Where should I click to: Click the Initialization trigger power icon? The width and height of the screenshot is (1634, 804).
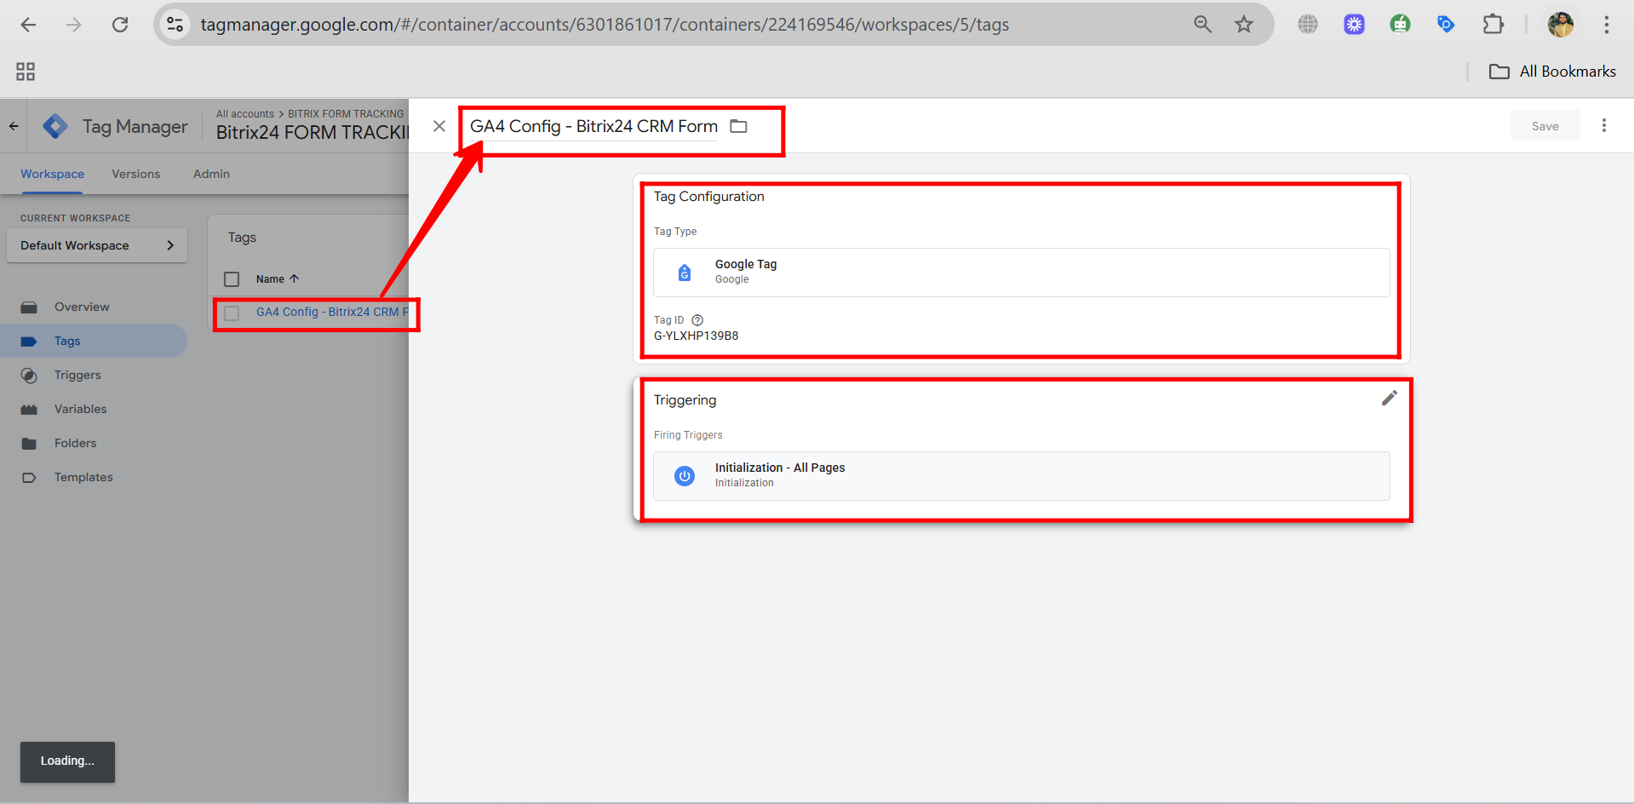[685, 476]
